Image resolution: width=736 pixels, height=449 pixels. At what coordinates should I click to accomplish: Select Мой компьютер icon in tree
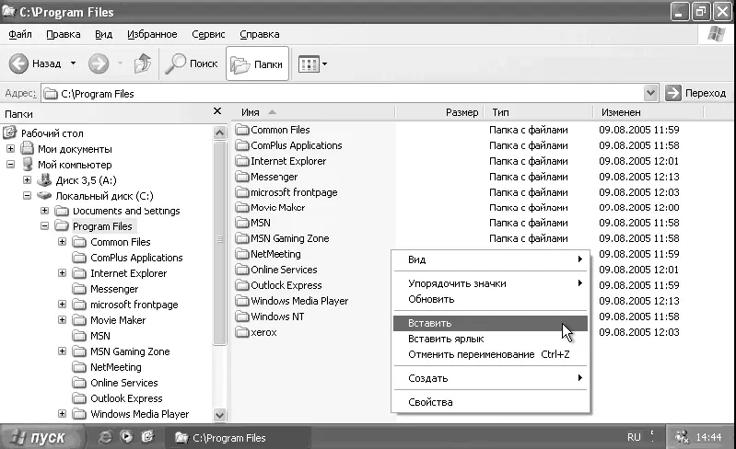pos(28,164)
